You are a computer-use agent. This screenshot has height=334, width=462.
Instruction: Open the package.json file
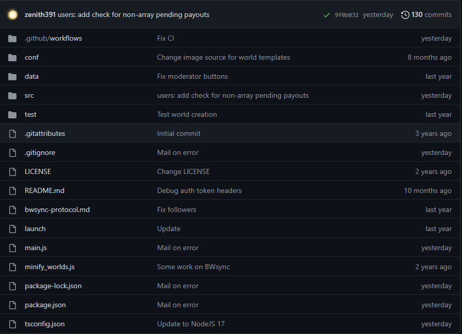coord(45,305)
